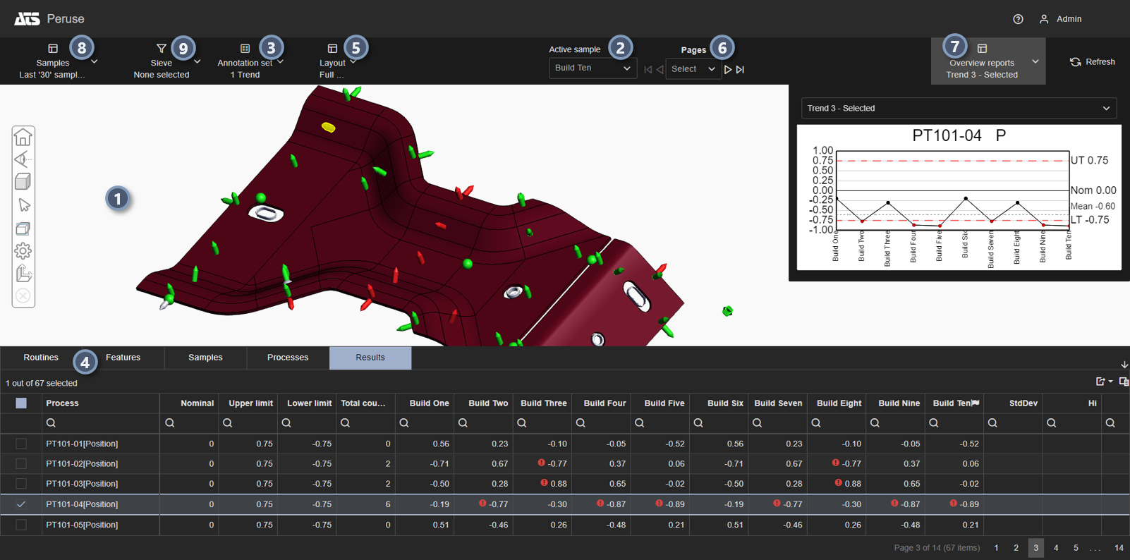
Task: Switch to the Processes tab
Action: tap(288, 358)
